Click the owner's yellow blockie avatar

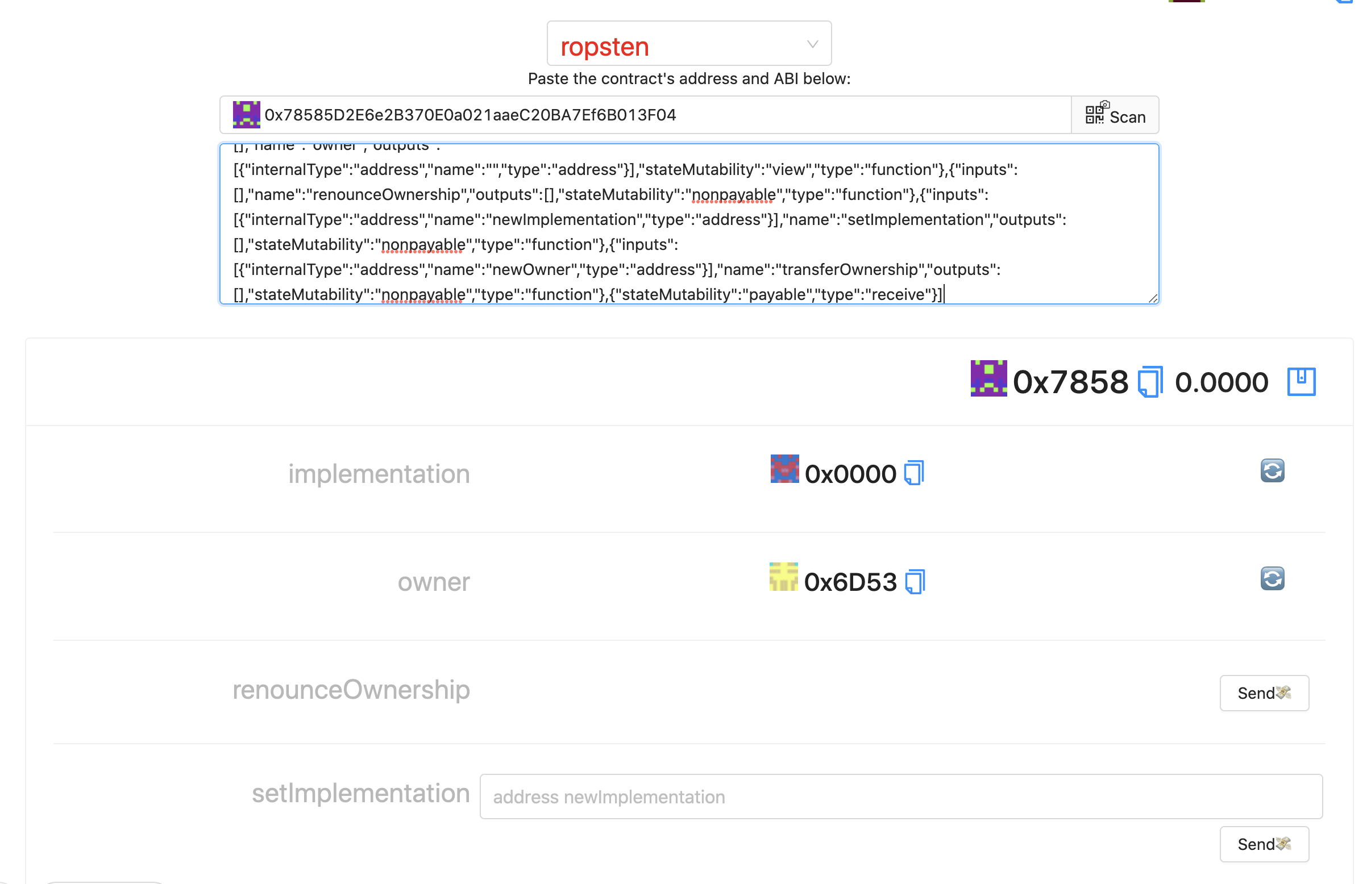[x=783, y=578]
